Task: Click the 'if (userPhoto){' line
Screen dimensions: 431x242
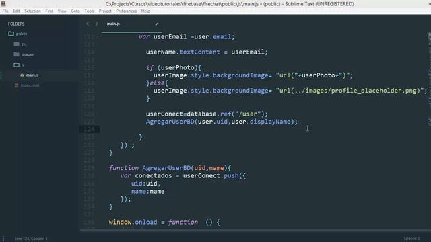Action: (x=174, y=67)
